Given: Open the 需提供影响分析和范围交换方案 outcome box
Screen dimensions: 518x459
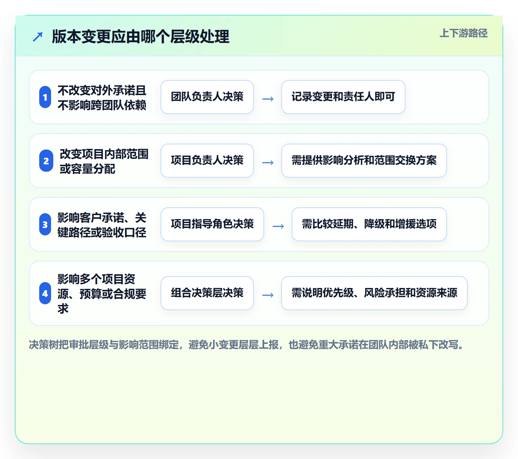Looking at the screenshot, I should [364, 161].
